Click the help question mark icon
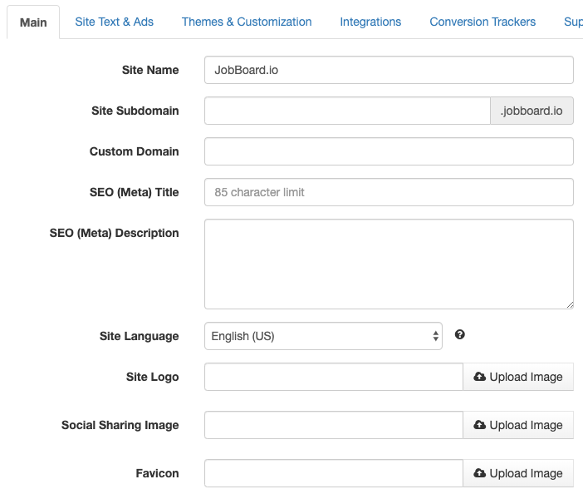This screenshot has width=583, height=494. click(460, 335)
